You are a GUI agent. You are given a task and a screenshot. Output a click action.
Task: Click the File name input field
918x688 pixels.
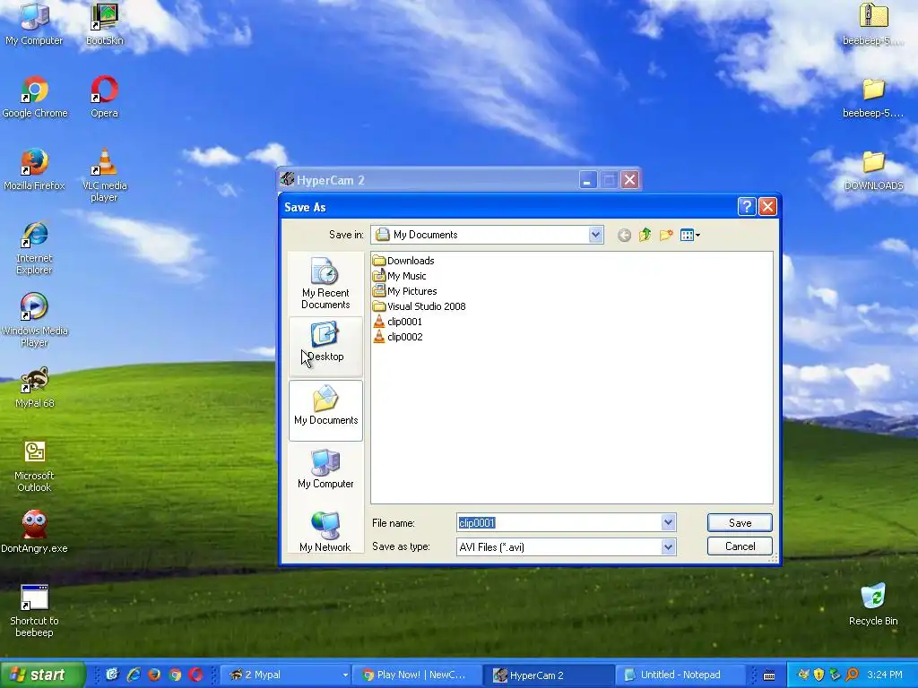[x=559, y=522]
